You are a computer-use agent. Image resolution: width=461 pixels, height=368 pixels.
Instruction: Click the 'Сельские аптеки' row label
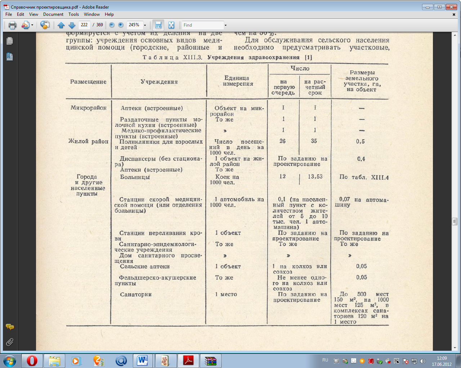(145, 267)
